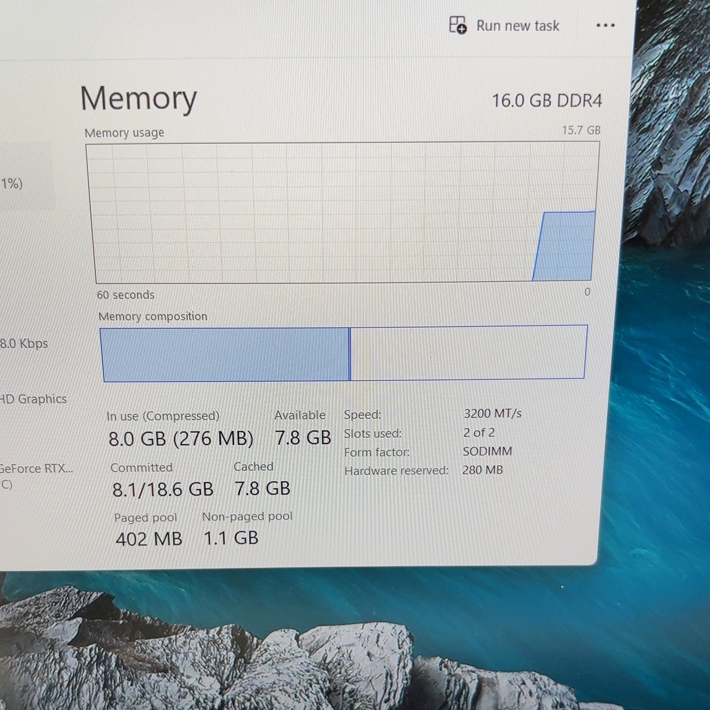Select the GeForce RTX GPU sidebar item
This screenshot has height=710, width=710.
(35, 476)
